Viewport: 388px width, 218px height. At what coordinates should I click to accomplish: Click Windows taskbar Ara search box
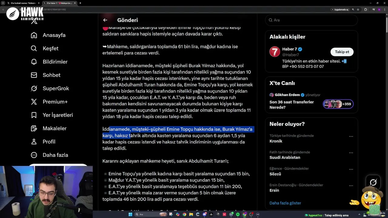pos(151,214)
